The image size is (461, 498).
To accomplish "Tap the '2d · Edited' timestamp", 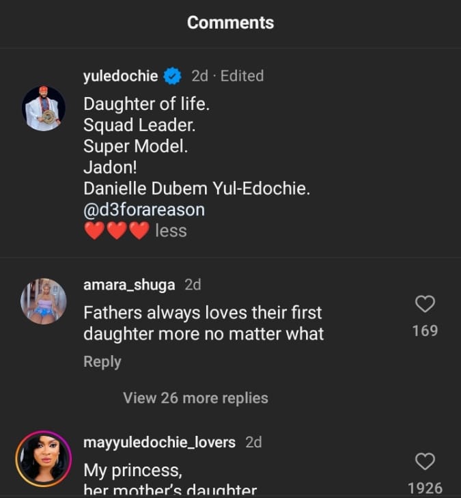I will click(x=227, y=76).
